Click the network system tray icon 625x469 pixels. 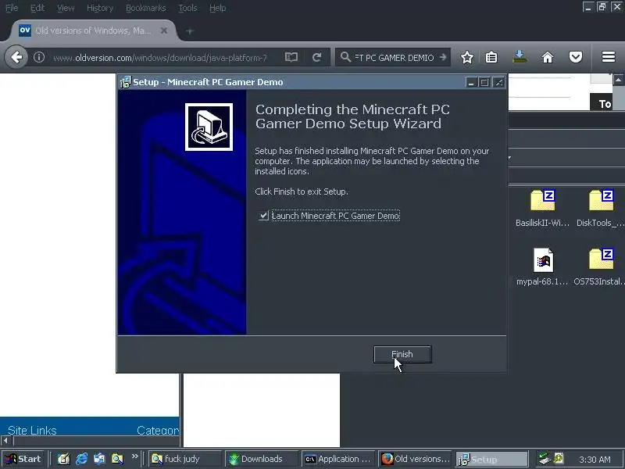pyautogui.click(x=545, y=459)
